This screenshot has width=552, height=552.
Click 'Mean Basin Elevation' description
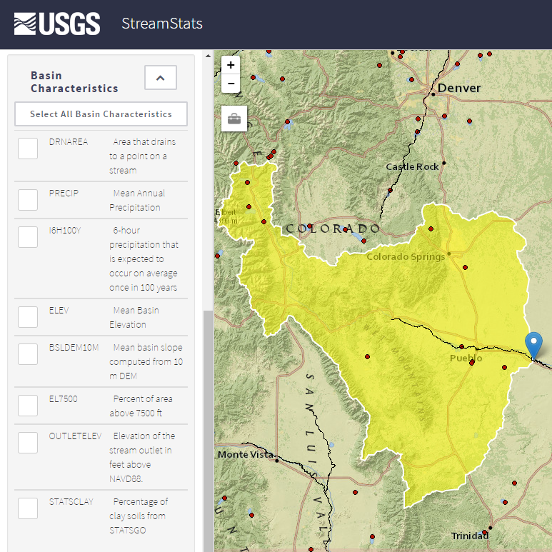tap(134, 317)
